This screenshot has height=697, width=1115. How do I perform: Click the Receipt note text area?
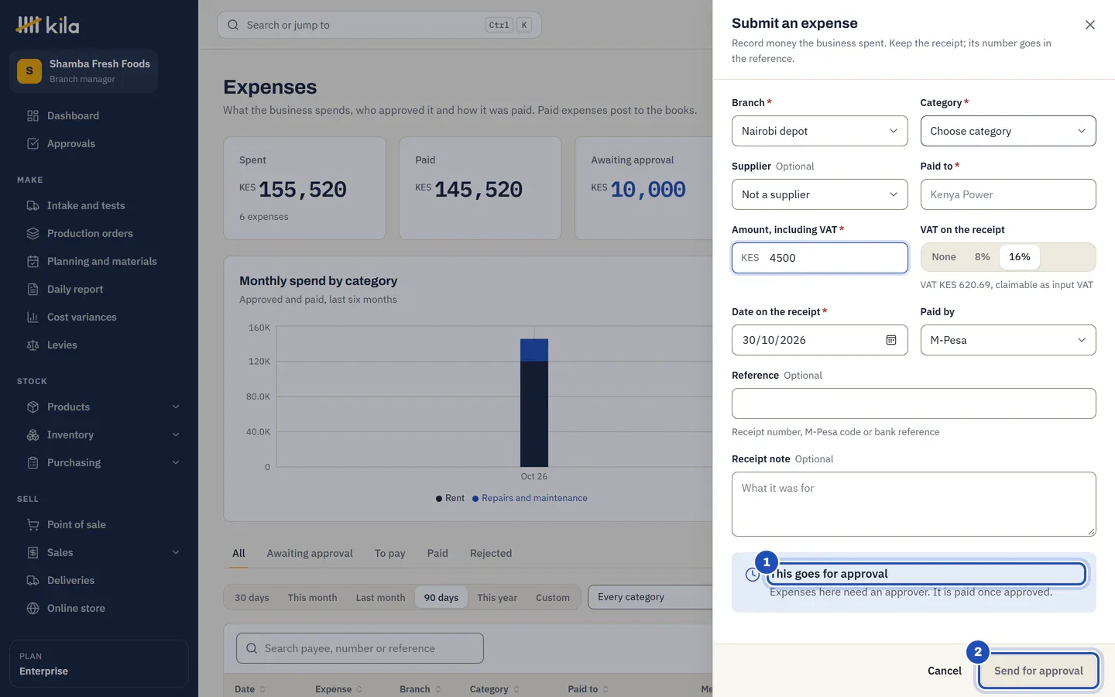click(914, 504)
